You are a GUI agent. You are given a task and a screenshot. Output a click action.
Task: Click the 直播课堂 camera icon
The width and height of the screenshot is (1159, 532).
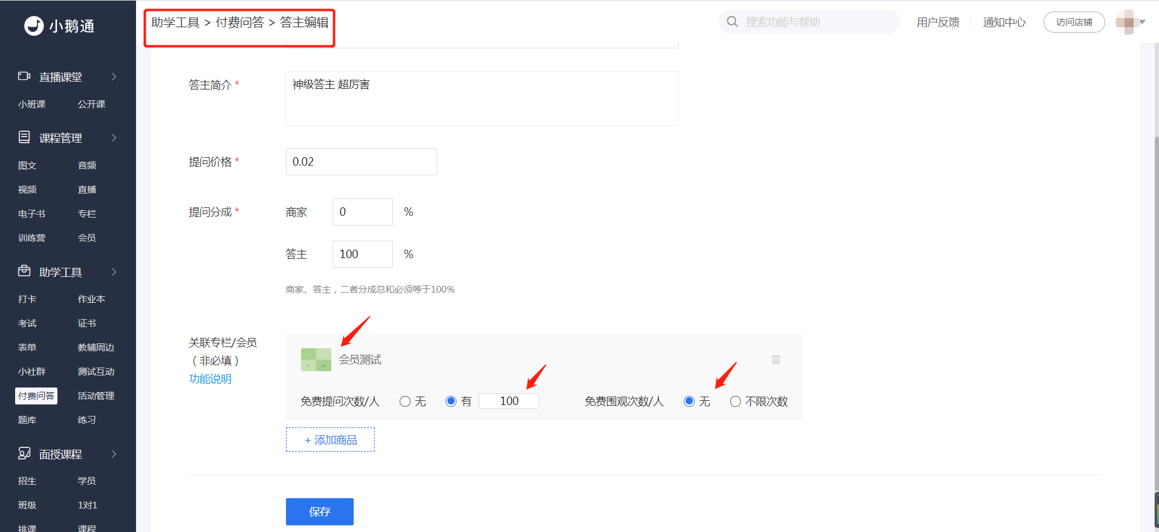point(24,76)
